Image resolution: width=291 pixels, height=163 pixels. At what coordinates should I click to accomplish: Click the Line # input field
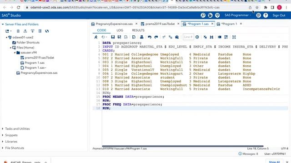(x=188, y=37)
